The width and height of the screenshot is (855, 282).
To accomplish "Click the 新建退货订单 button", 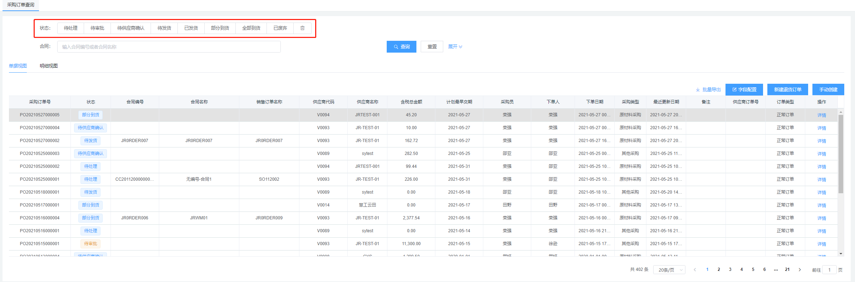I will click(787, 89).
